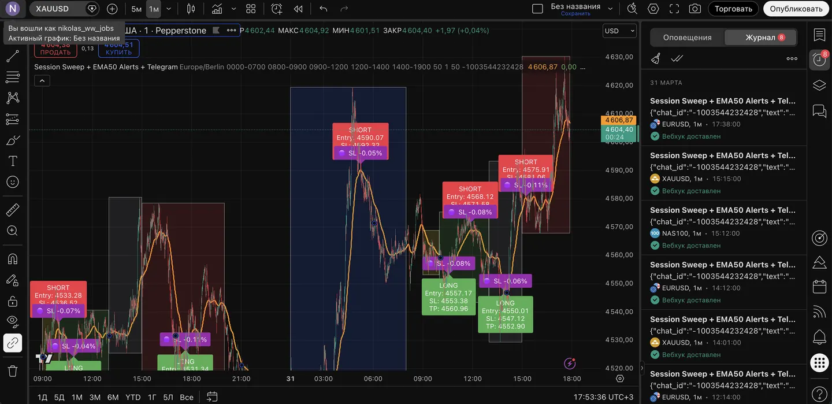Select the Fibonacci and Gann lines tool
832x404 pixels.
(x=12, y=77)
